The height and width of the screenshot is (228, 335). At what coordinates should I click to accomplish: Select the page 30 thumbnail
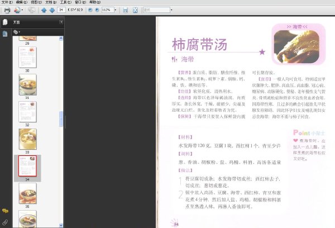coord(27,58)
